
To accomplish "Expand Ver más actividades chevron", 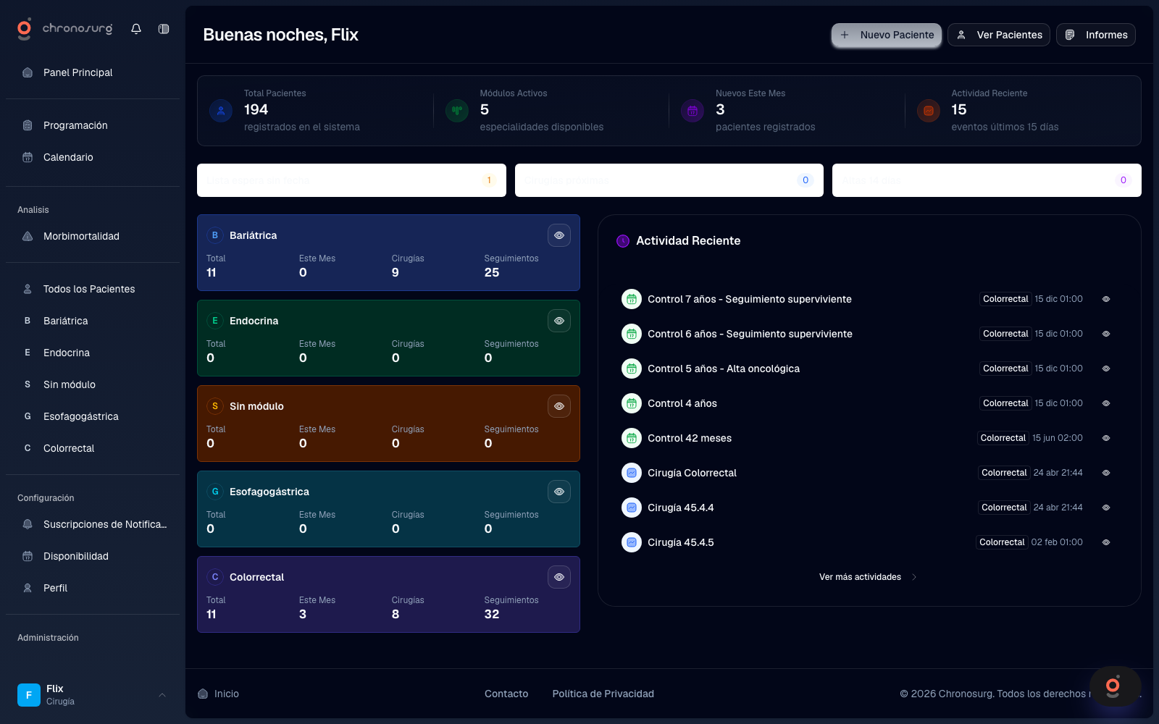I will point(914,577).
